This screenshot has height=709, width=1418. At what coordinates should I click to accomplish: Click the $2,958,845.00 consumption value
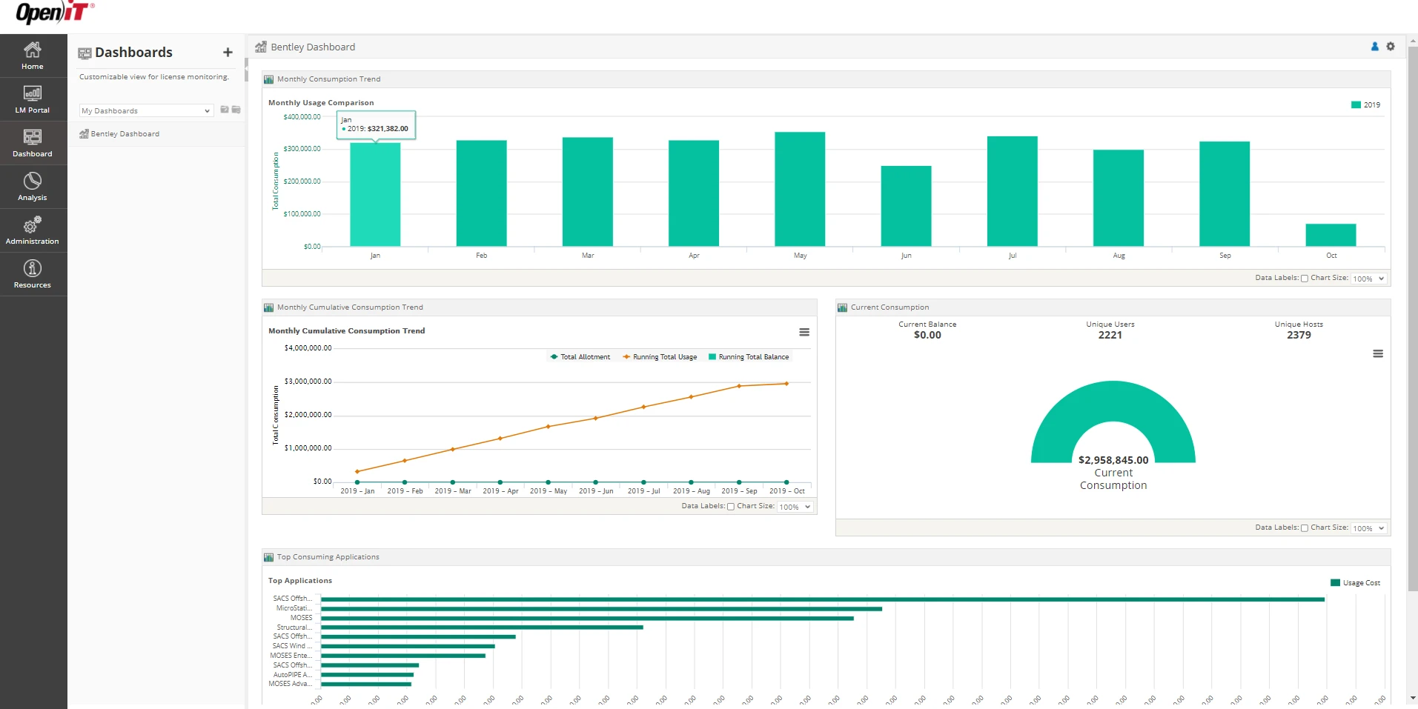[x=1113, y=460]
